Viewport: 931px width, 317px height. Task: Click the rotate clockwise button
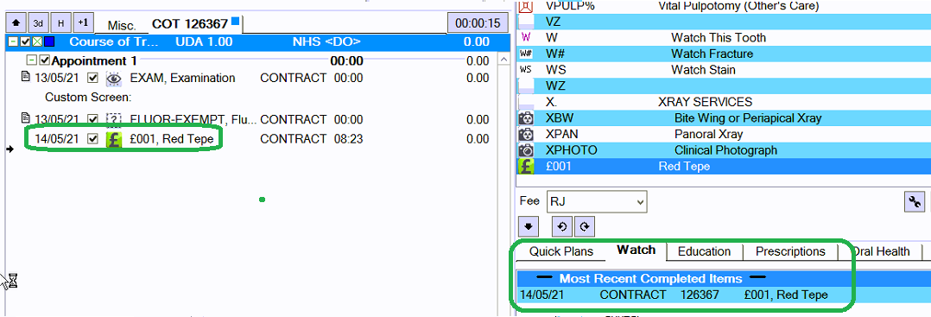[584, 226]
